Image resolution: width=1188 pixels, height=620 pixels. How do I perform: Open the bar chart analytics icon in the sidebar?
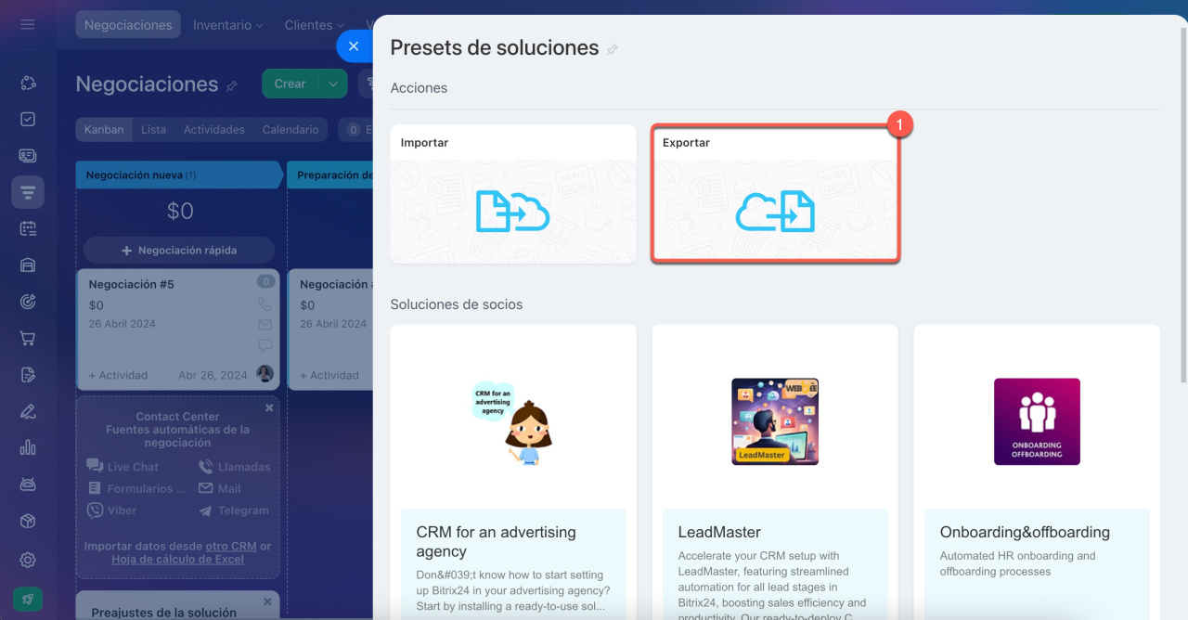coord(28,447)
